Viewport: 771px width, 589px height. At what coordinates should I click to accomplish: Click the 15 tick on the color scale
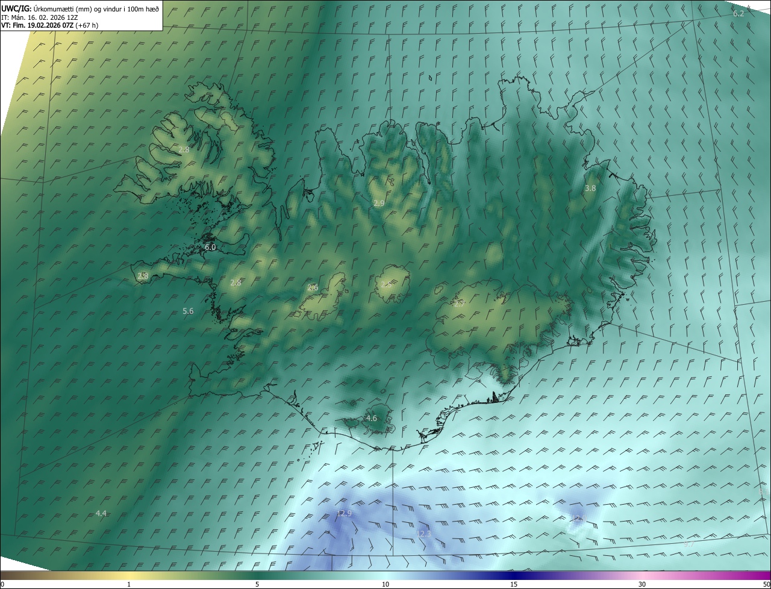[x=514, y=584]
